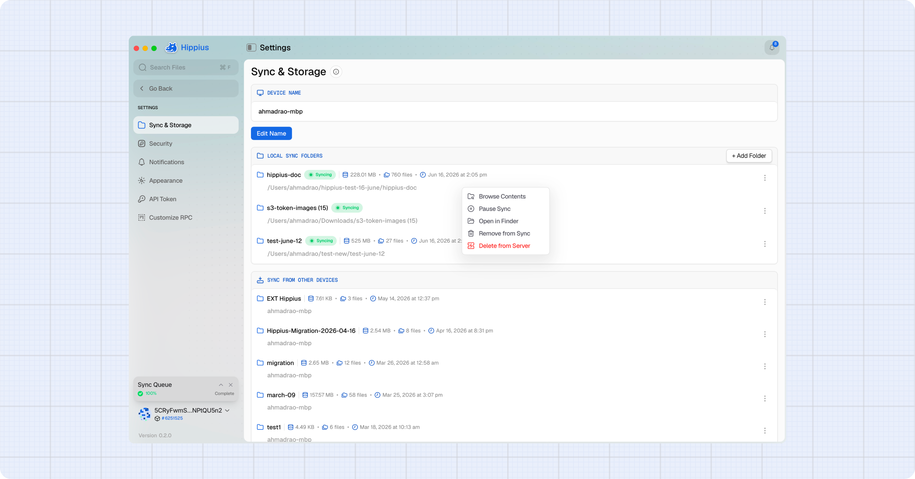Click the path /Users/ahmadrao/Downloads/s3-token-images (15)
The width and height of the screenshot is (915, 479).
click(342, 221)
